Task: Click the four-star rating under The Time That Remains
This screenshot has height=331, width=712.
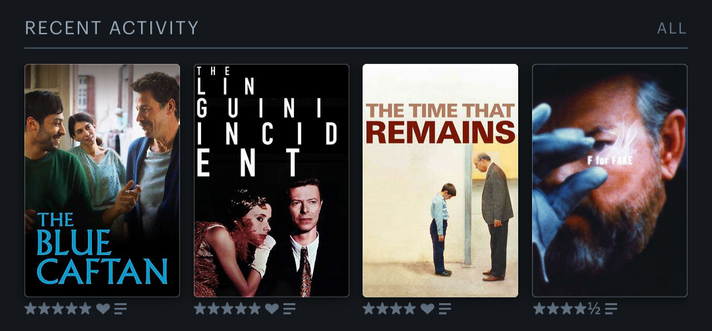Action: [389, 309]
